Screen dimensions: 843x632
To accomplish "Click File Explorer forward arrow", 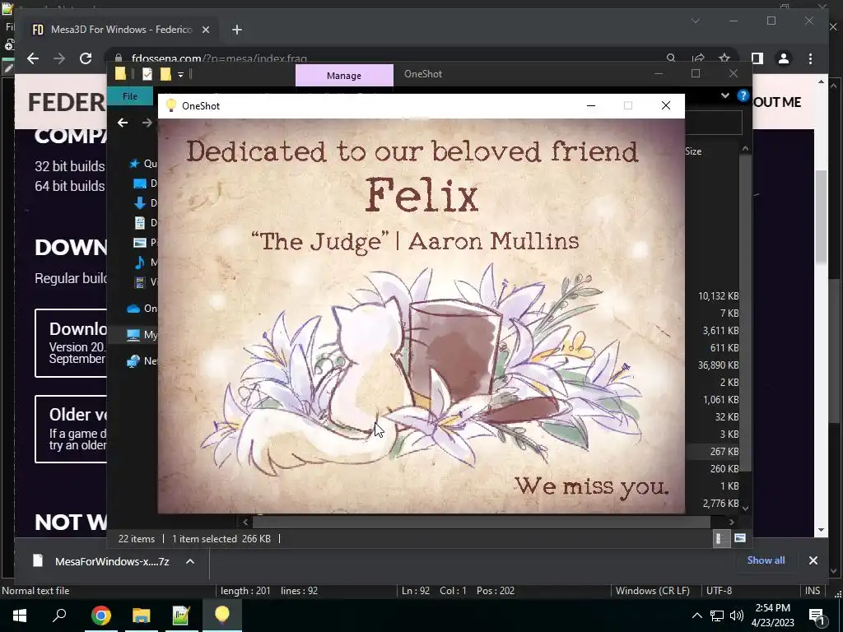I will point(147,123).
